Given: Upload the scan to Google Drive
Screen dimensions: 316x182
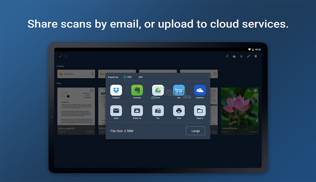Looking at the screenshot, I should [158, 90].
